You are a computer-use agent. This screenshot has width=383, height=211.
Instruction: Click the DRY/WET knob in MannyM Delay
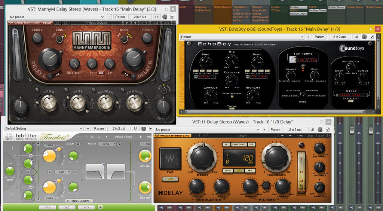tap(74, 64)
